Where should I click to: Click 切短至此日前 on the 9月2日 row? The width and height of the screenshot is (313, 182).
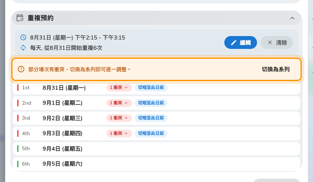[151, 118]
